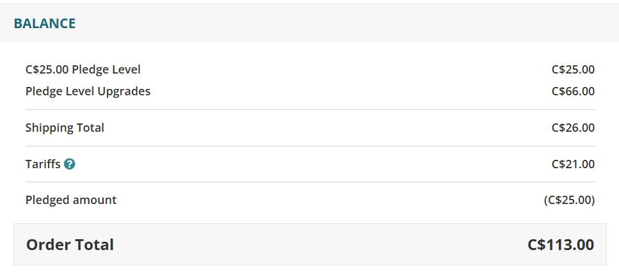619x275 pixels.
Task: Click the C$26.00 shipping amount
Action: pyautogui.click(x=573, y=128)
